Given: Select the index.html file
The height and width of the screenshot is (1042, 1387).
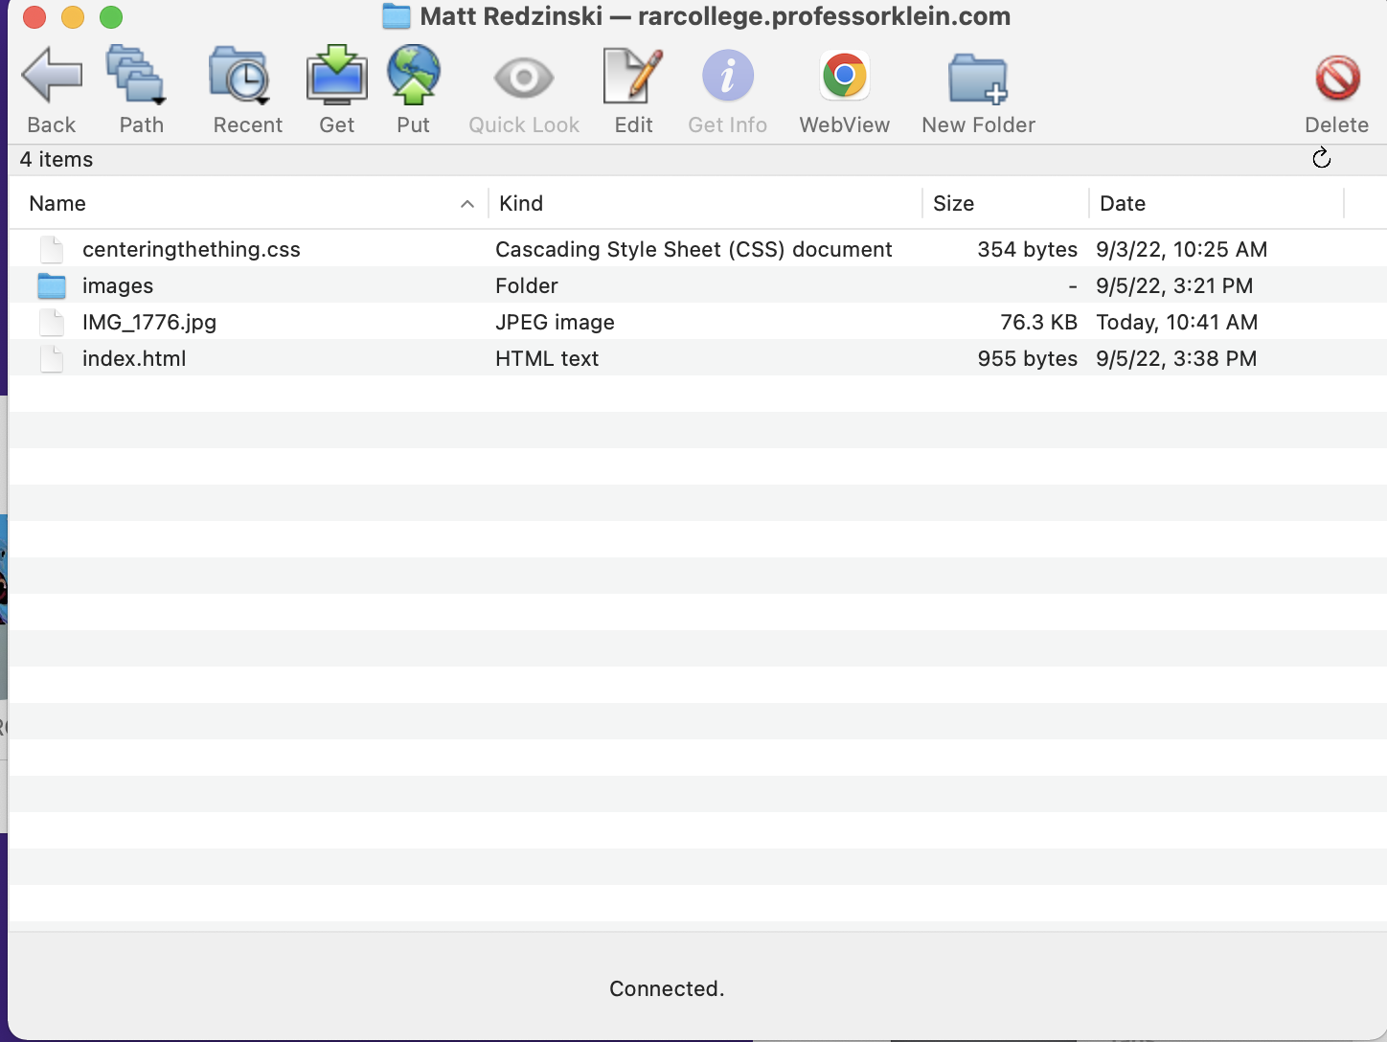Looking at the screenshot, I should (x=134, y=358).
